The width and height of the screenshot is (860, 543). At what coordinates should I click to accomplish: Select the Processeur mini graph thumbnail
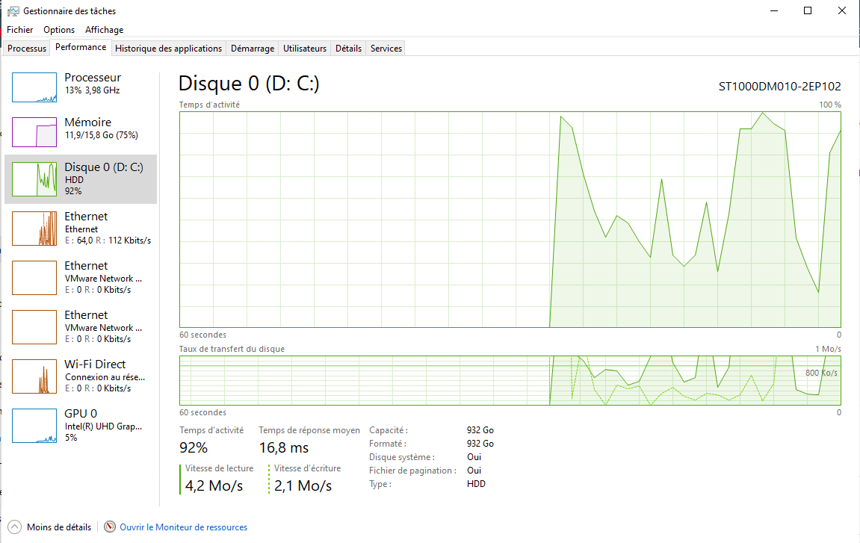click(34, 87)
